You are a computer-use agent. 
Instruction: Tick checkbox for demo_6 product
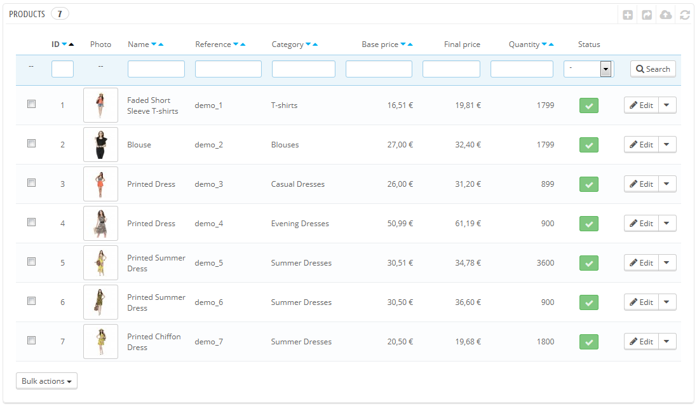[32, 301]
